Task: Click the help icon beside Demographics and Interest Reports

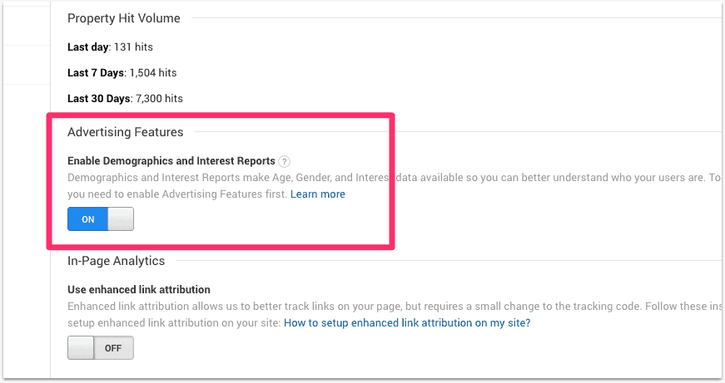Action: tap(284, 161)
